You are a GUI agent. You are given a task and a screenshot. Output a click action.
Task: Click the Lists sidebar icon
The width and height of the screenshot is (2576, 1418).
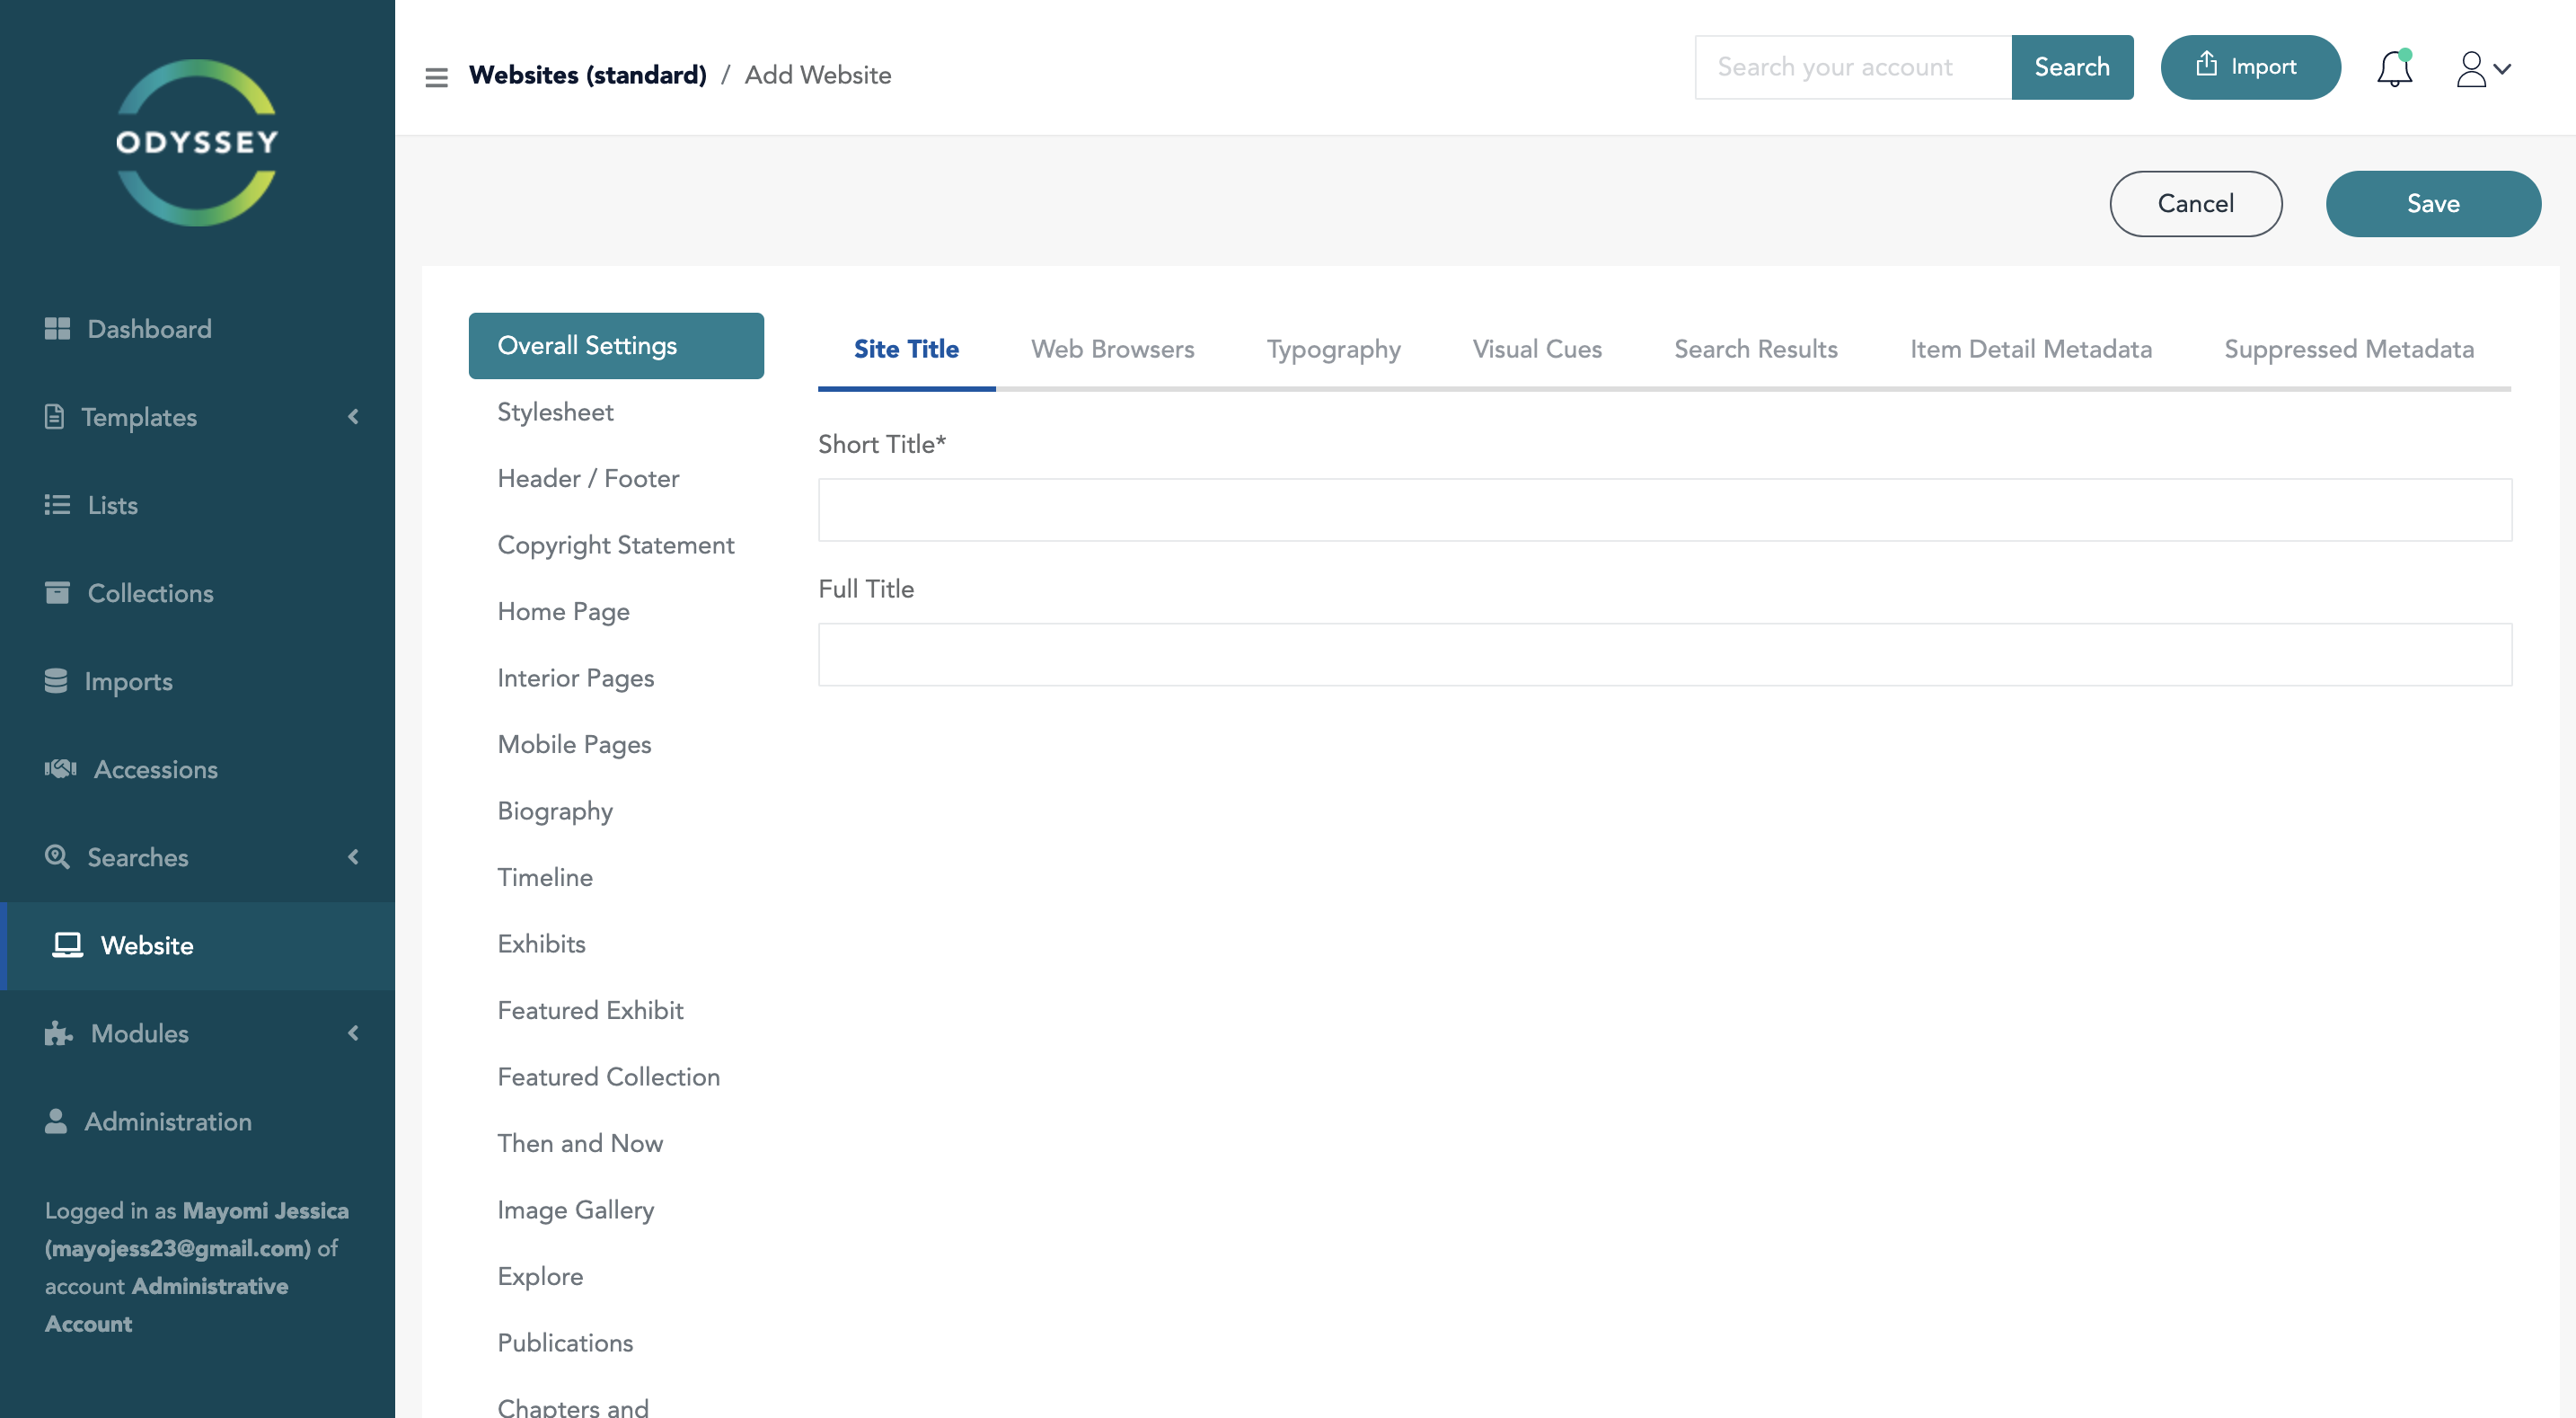pos(57,504)
